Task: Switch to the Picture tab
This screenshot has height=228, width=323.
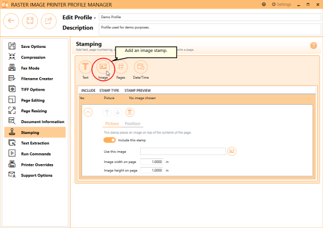Action: (x=112, y=124)
